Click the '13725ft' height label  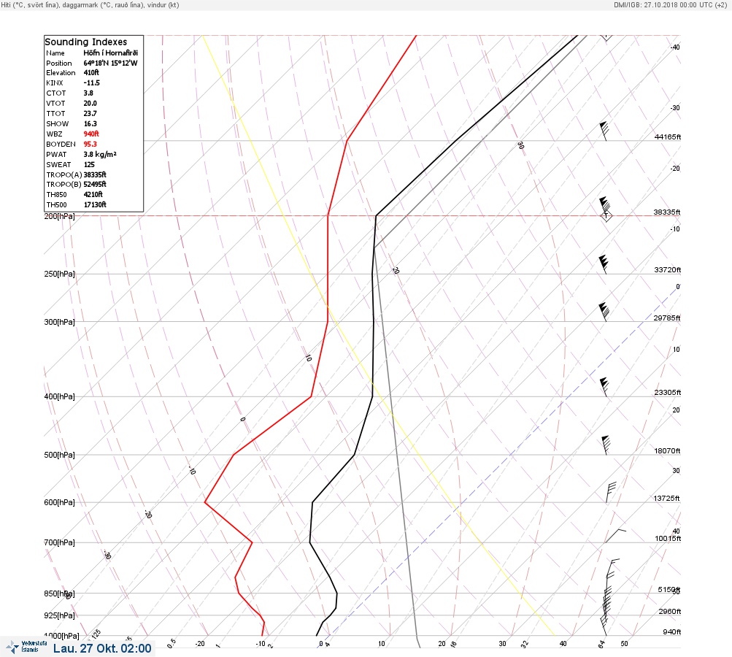666,499
